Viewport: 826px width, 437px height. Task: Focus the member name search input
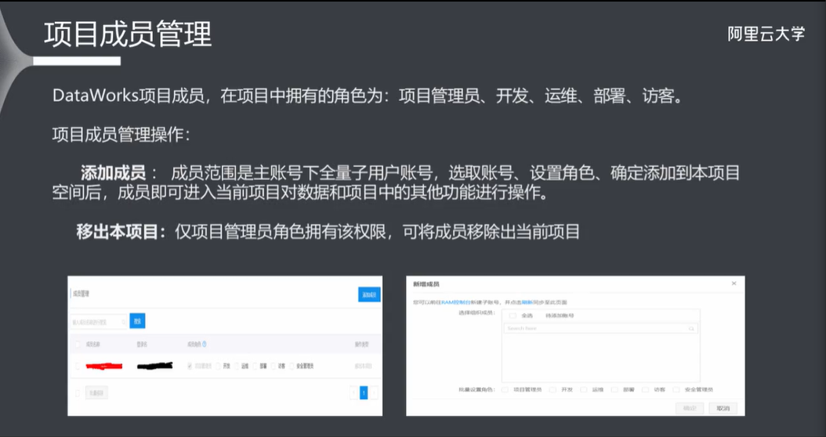(99, 322)
